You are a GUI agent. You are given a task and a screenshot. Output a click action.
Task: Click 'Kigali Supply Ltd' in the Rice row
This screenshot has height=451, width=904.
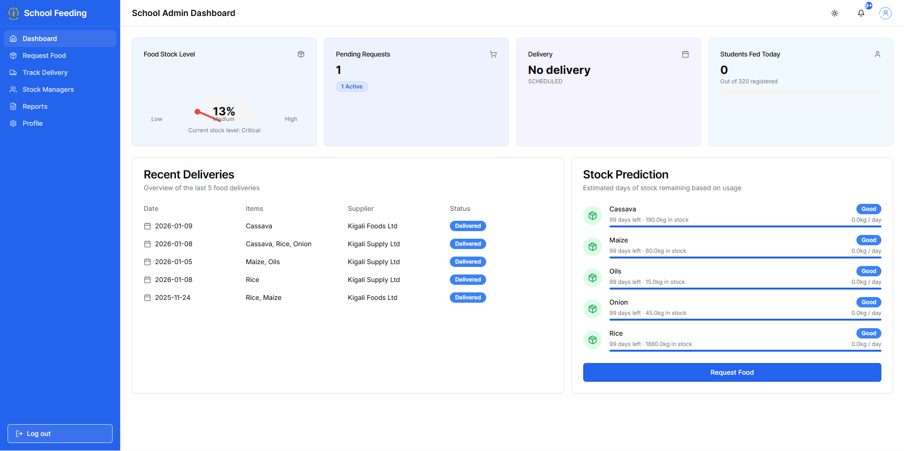pos(374,280)
